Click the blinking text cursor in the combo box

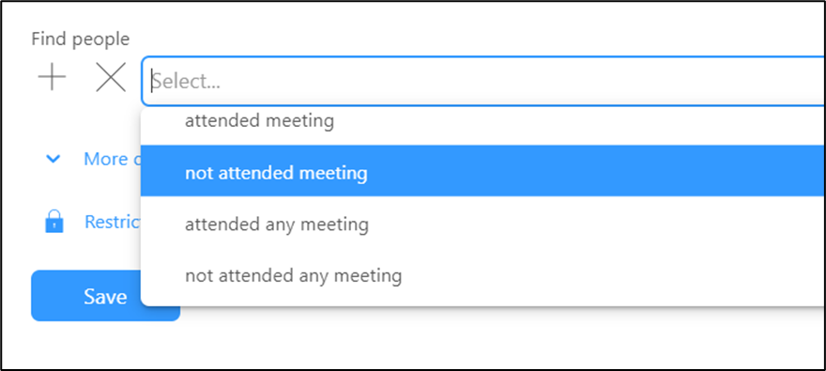click(152, 81)
